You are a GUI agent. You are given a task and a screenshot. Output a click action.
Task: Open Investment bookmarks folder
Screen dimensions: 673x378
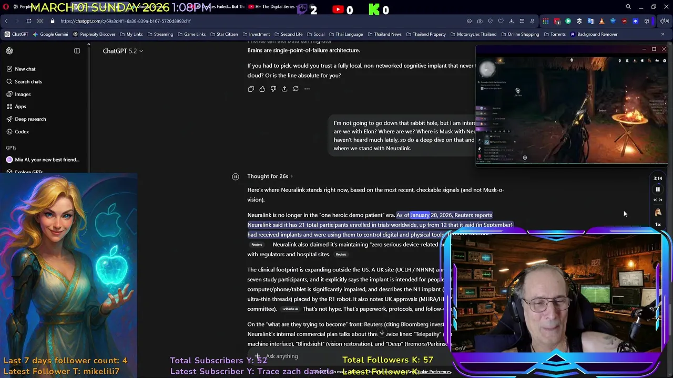256,34
